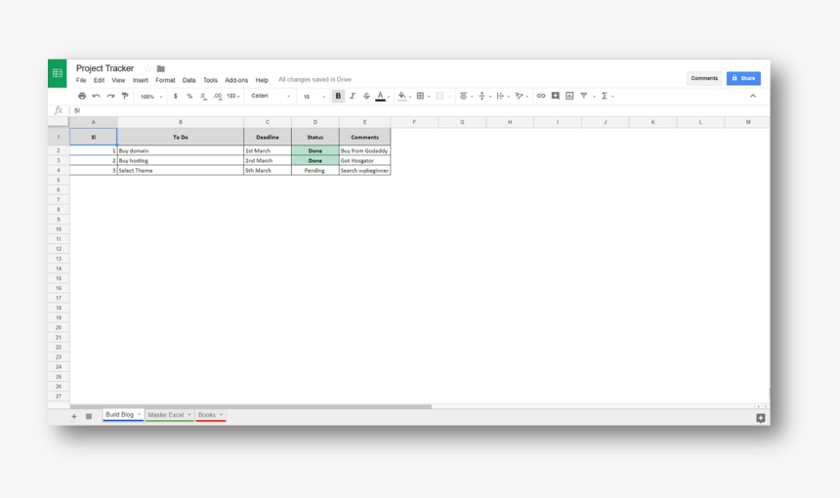Click into the formula bar

click(x=418, y=110)
